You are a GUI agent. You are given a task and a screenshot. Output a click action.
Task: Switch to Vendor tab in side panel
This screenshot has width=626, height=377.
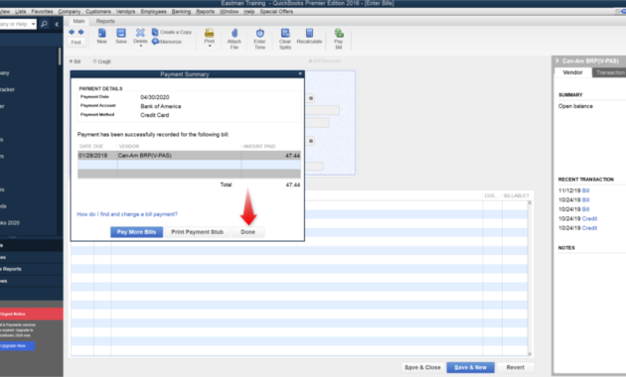pyautogui.click(x=572, y=72)
